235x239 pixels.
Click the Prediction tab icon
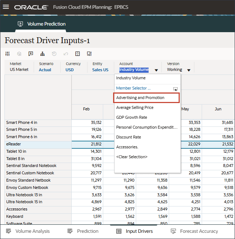[70, 231]
